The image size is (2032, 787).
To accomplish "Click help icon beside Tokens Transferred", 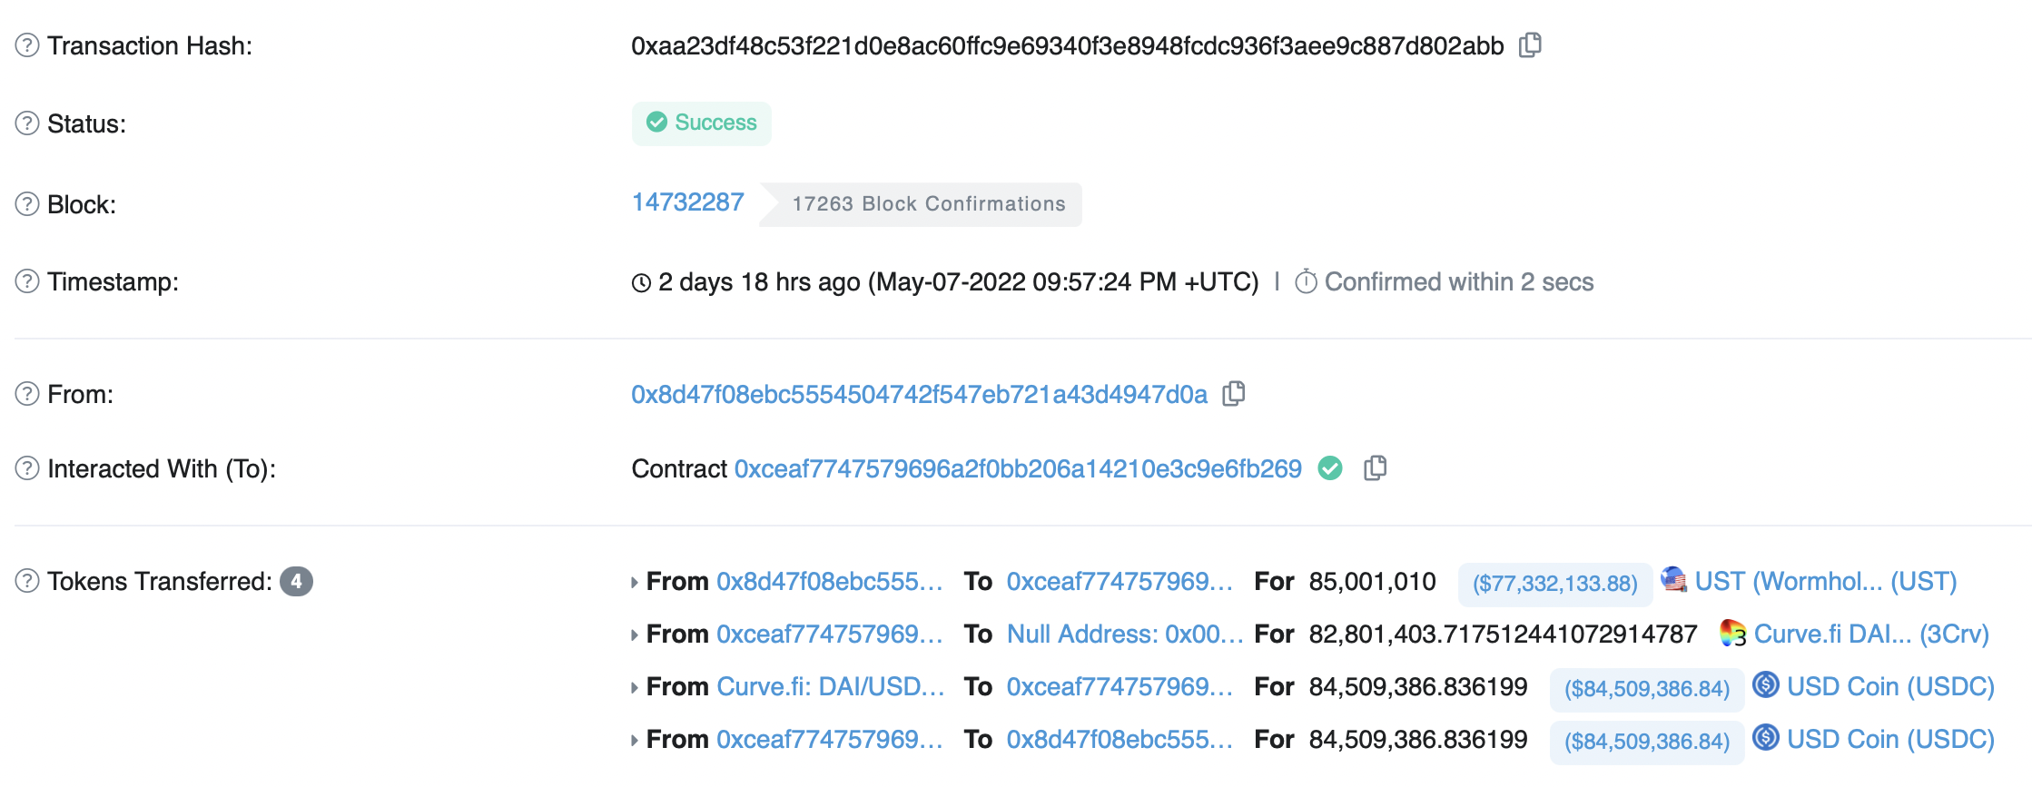I will (27, 581).
